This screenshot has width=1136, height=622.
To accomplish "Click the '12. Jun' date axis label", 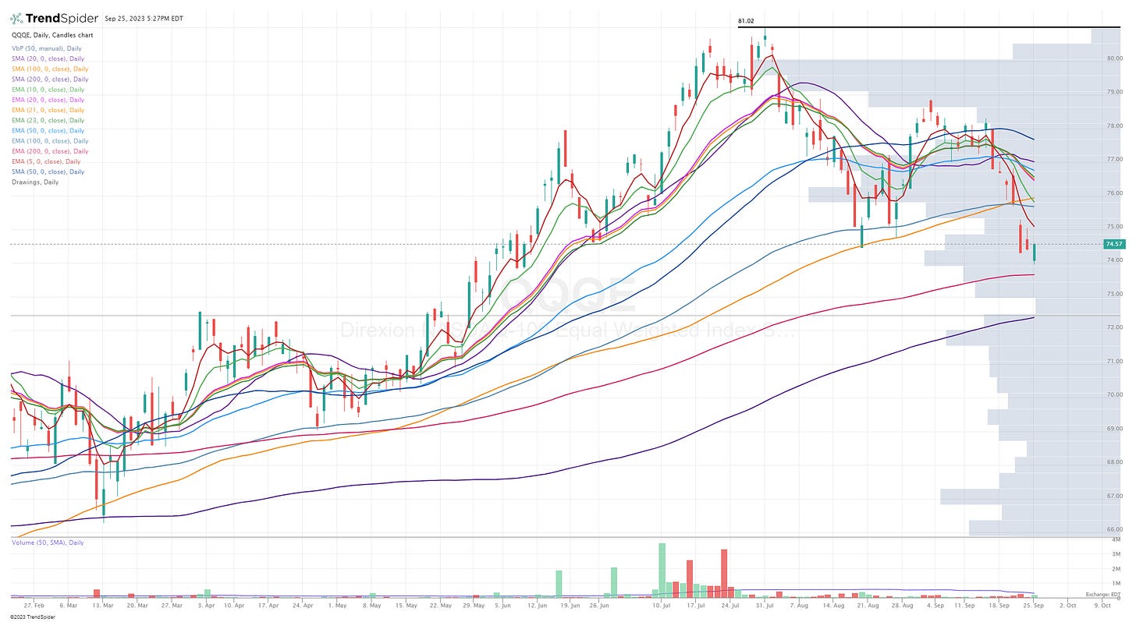I will (537, 605).
